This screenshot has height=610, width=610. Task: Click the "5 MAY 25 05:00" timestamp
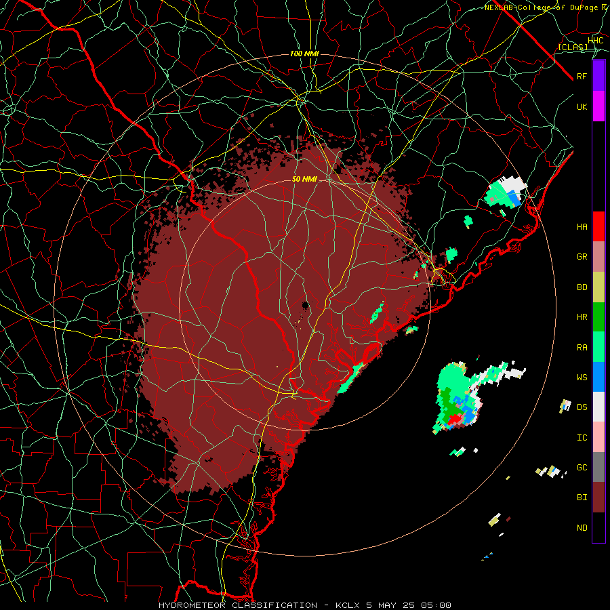(x=409, y=605)
